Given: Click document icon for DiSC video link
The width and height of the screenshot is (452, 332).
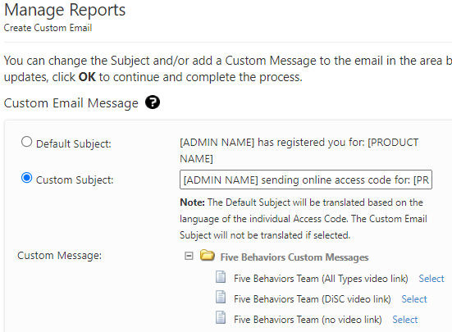Looking at the screenshot, I should click(221, 297).
